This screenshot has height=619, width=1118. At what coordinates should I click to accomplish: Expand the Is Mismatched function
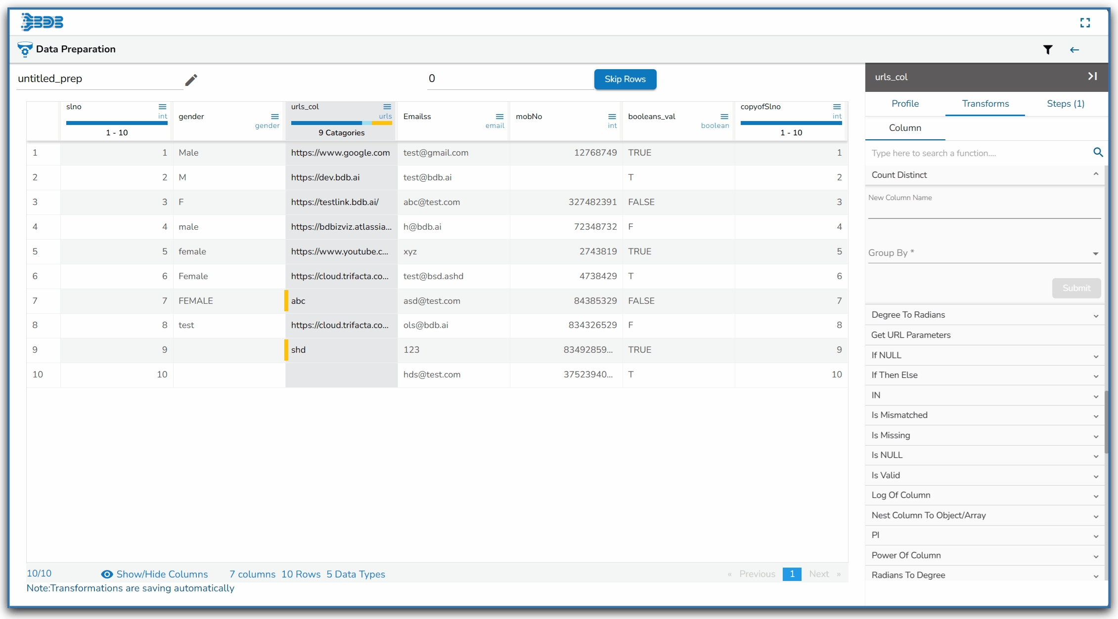coord(1096,415)
